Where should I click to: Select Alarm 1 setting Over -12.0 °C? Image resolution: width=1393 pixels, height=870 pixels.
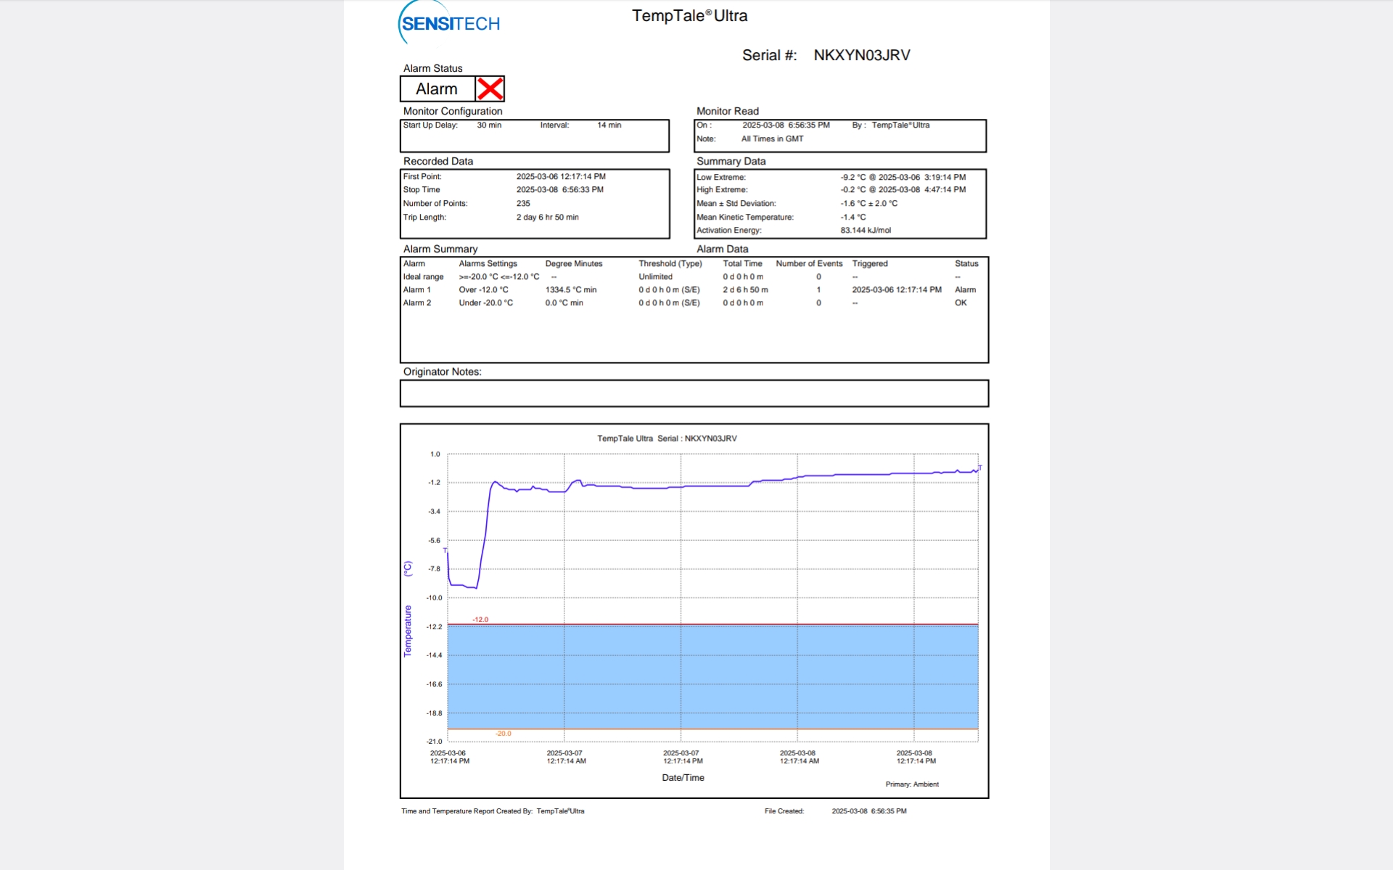(x=483, y=290)
